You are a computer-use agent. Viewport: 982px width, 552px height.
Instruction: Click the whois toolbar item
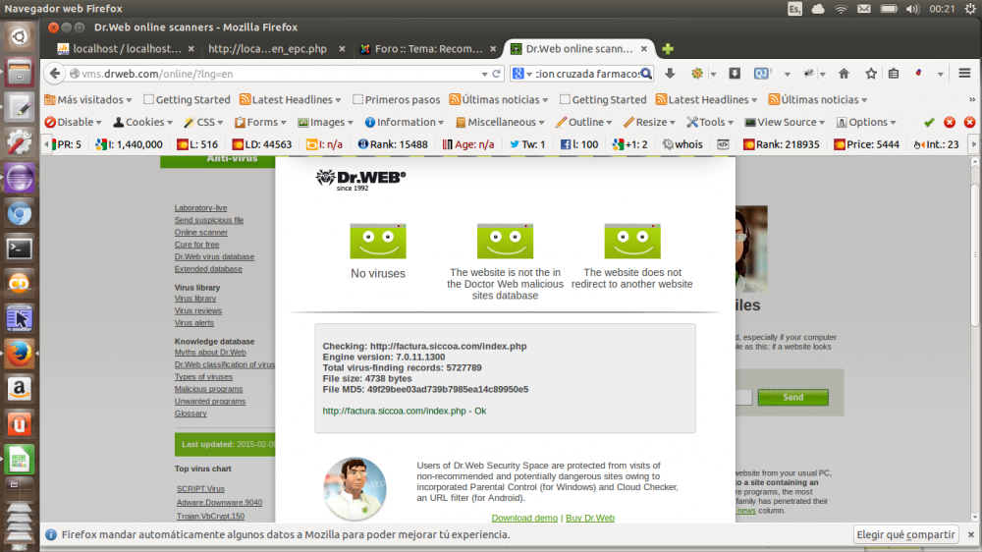[682, 144]
